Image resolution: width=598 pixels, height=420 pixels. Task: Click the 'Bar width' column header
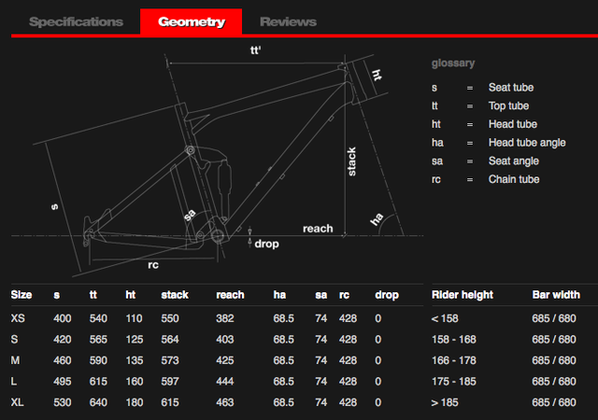click(556, 295)
